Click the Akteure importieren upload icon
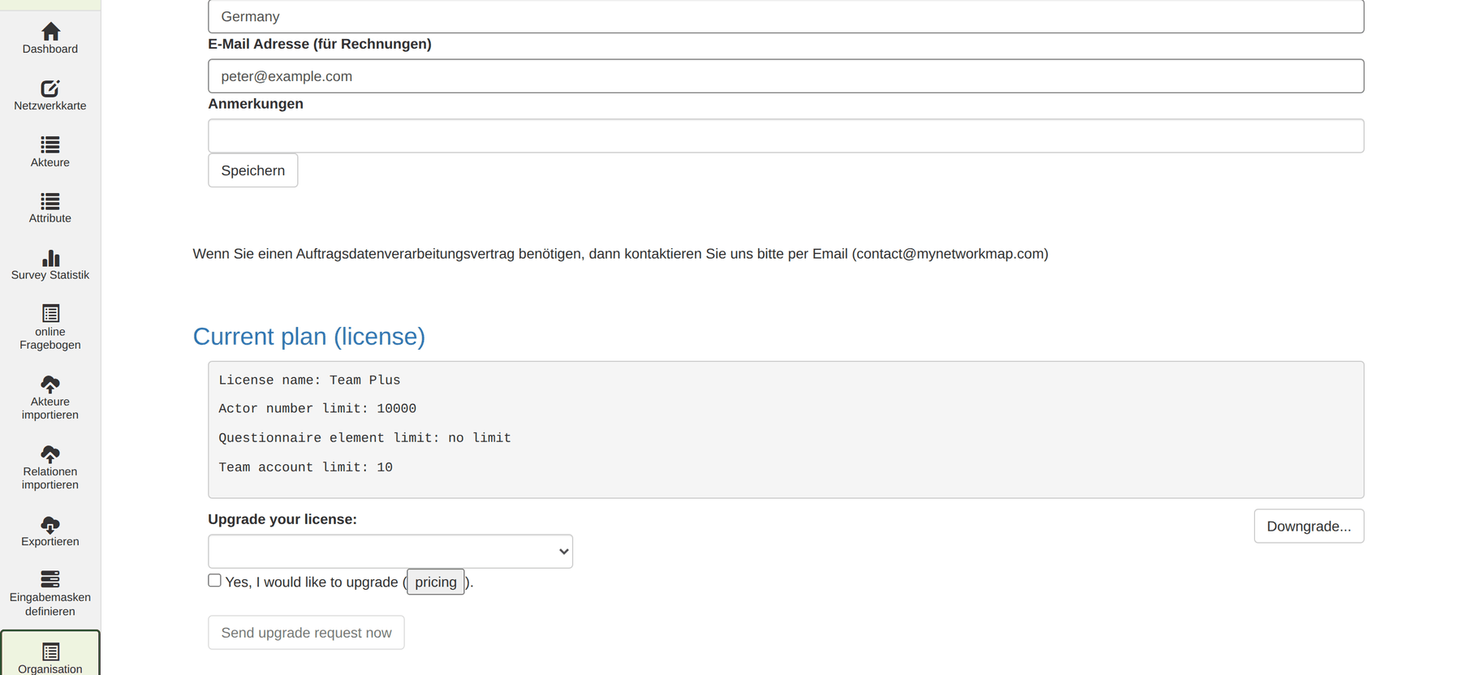The image size is (1461, 675). (50, 384)
